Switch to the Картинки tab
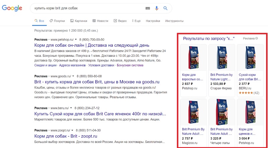 tap(79, 21)
